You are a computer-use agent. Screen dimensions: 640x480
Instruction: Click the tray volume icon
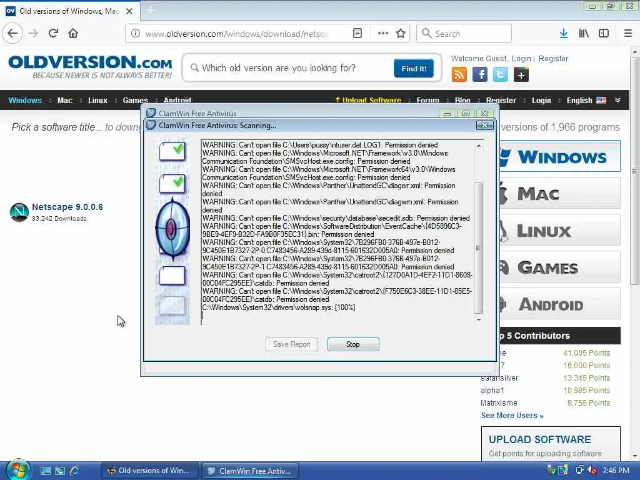(x=592, y=471)
